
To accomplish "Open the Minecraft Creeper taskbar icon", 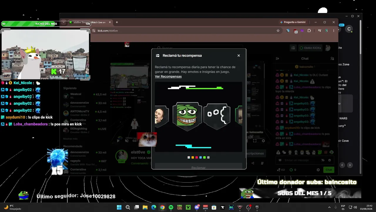I will (x=188, y=207).
